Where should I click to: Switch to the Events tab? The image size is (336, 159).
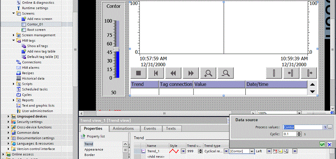[150, 128]
